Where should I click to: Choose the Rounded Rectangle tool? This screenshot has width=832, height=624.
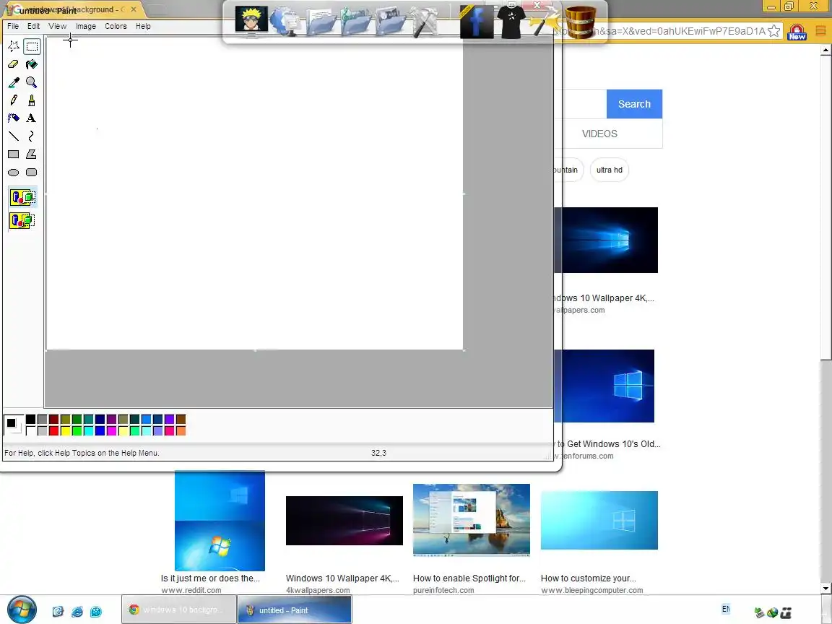[x=32, y=173]
